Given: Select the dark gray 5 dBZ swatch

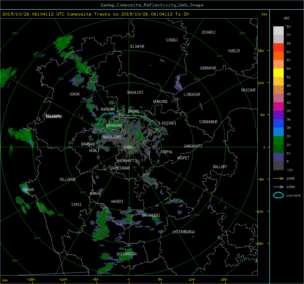Looking at the screenshot, I should (x=278, y=165).
